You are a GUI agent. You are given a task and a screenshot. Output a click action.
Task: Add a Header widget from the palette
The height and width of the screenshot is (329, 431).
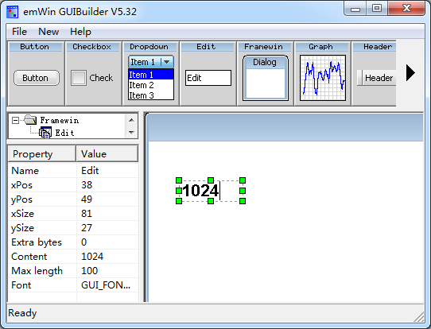point(374,74)
